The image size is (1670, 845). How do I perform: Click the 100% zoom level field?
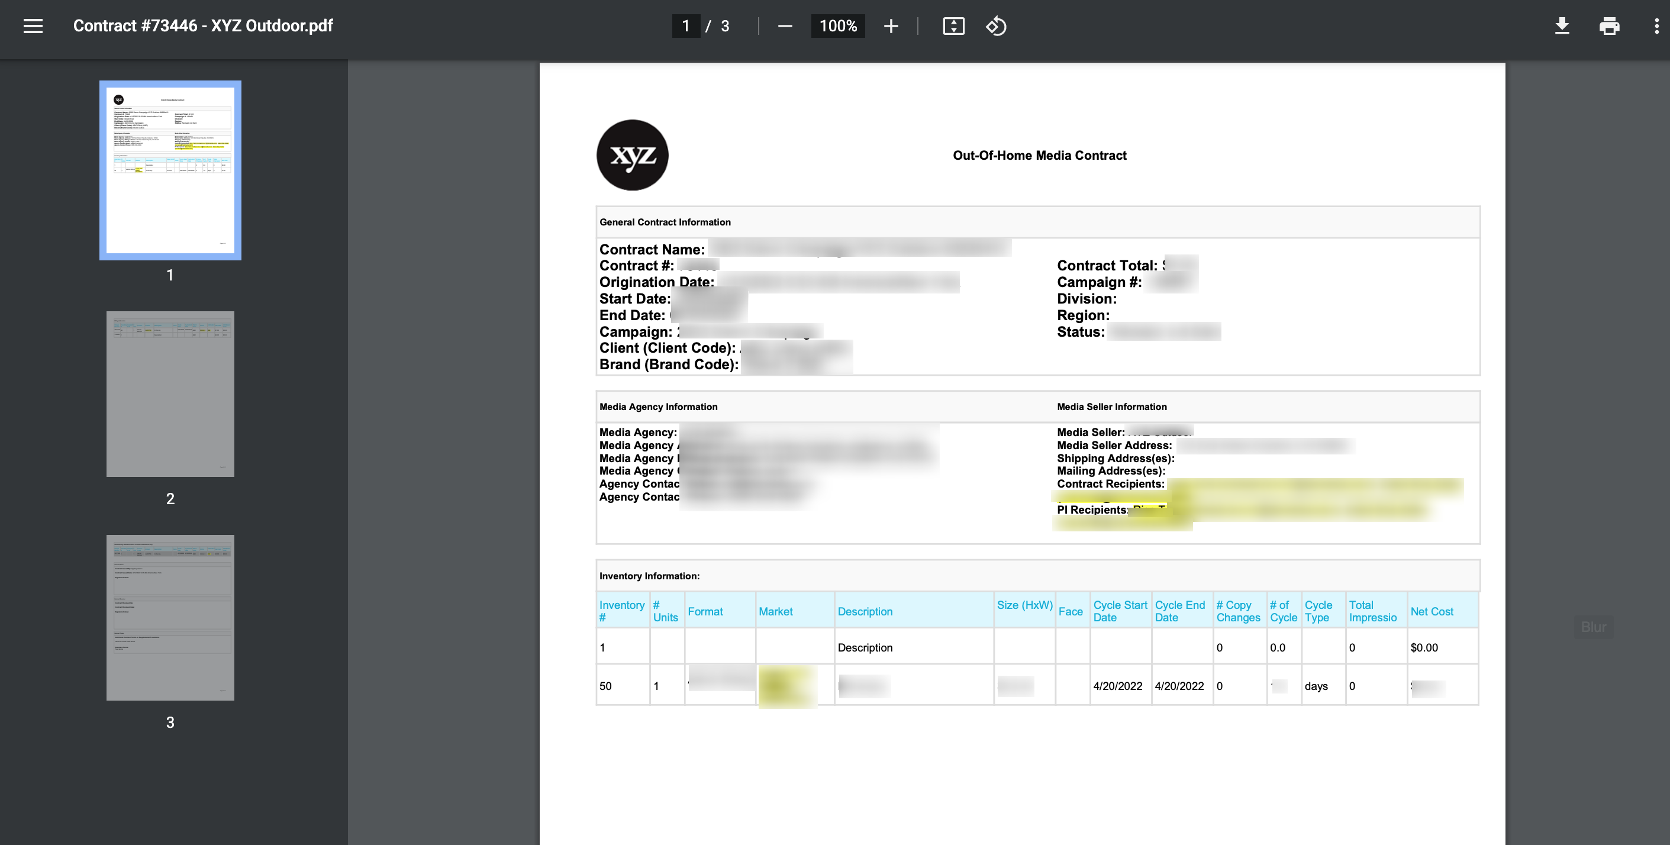837,26
